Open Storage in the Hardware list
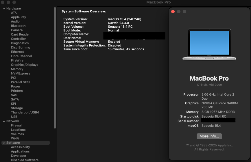Image resolution: width=251 pixels, height=162 pixels. point(17,108)
